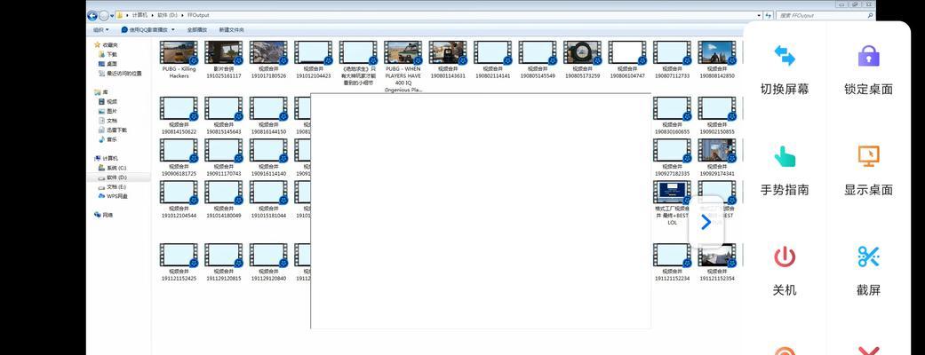The width and height of the screenshot is (925, 355).
Task: Click the 搜索 FFOutput search box
Action: (x=825, y=15)
